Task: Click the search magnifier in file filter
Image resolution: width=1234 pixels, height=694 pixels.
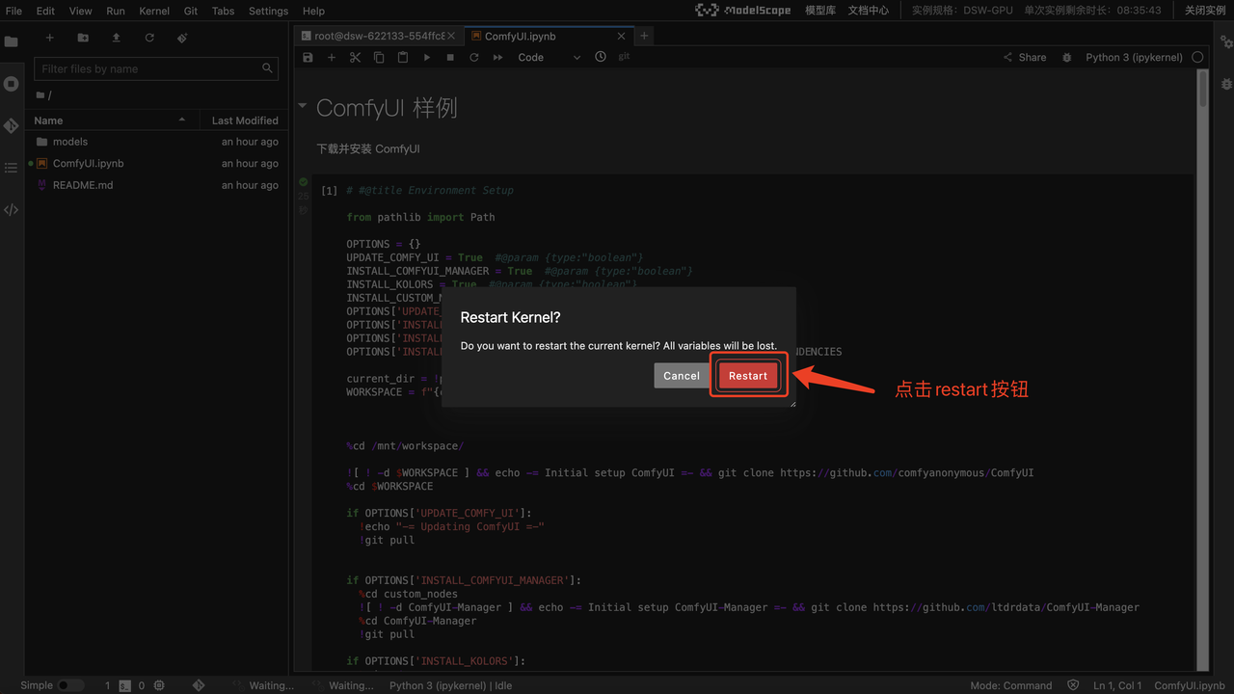Action: pyautogui.click(x=268, y=68)
